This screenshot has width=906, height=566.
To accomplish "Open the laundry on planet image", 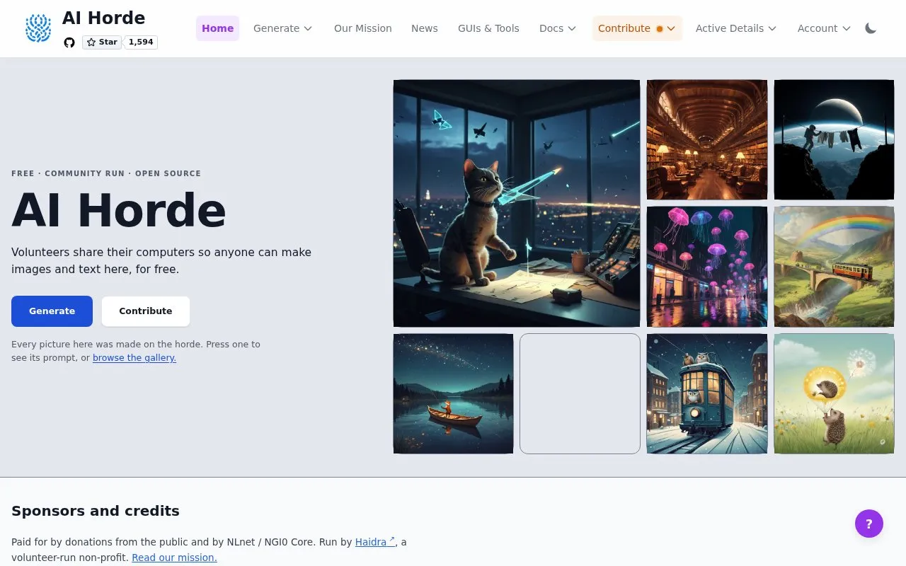I will click(834, 139).
